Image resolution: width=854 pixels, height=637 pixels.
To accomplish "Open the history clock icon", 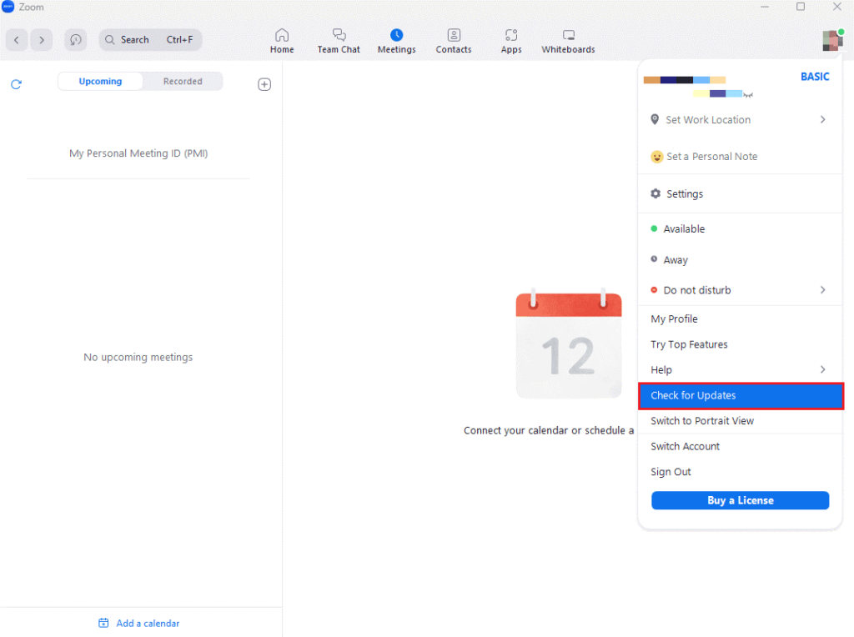I will pyautogui.click(x=76, y=40).
